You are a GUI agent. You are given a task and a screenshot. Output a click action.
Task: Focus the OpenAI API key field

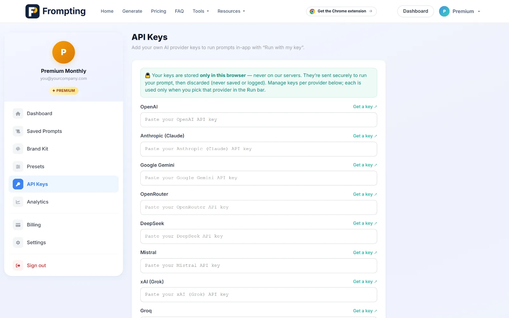point(259,120)
